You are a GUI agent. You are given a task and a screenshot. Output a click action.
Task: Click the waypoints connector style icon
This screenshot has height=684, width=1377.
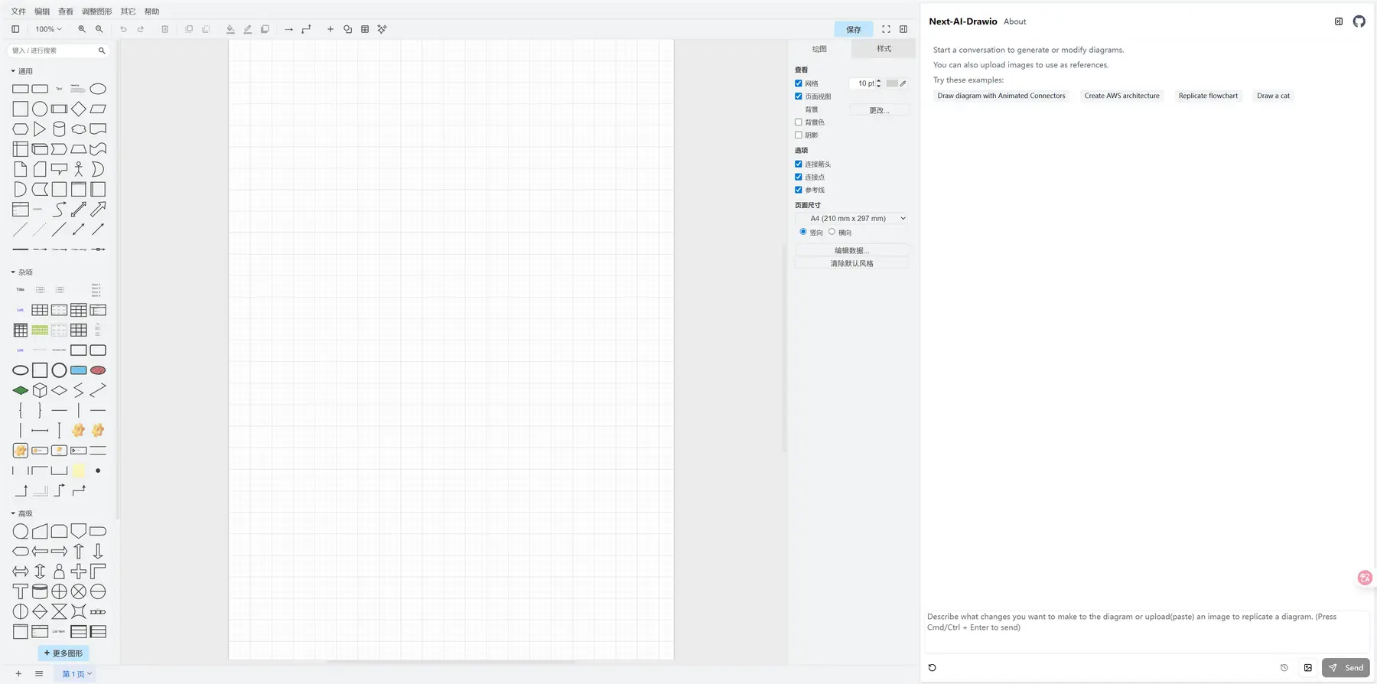click(306, 29)
